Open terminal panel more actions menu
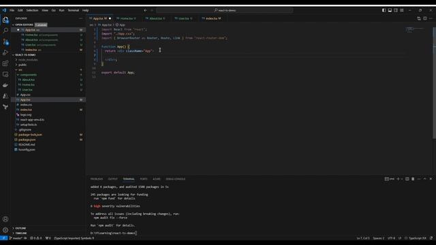This screenshot has height=245, width=436. (419, 179)
